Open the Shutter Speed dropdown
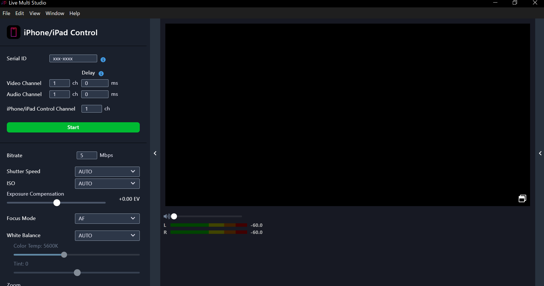Screen dimensions: 544x286 [107, 172]
